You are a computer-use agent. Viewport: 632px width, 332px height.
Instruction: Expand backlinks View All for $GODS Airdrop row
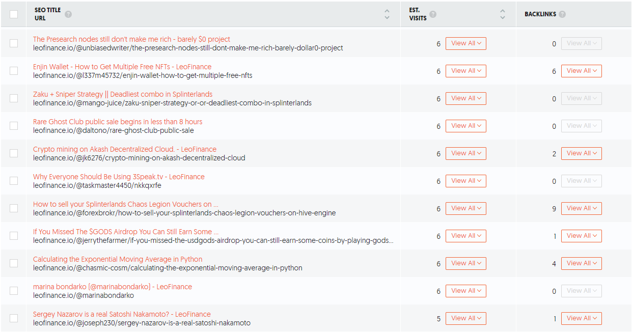(x=582, y=236)
